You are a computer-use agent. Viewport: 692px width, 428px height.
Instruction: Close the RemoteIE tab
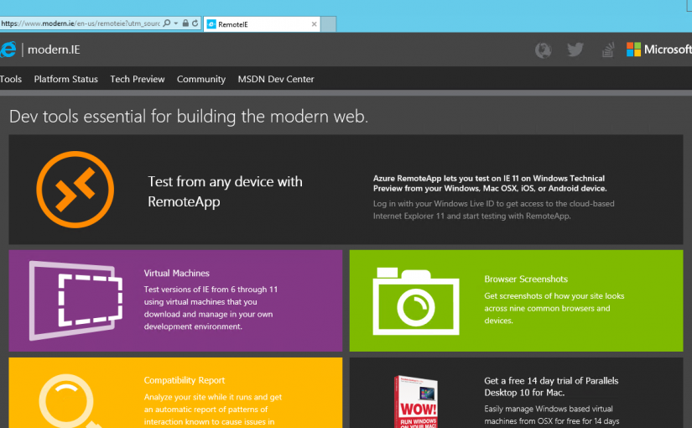[314, 24]
